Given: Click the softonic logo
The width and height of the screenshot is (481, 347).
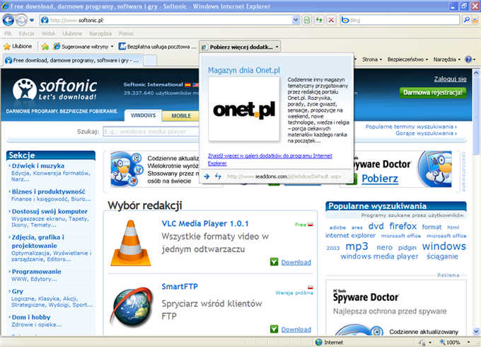Looking at the screenshot, I should (54, 89).
